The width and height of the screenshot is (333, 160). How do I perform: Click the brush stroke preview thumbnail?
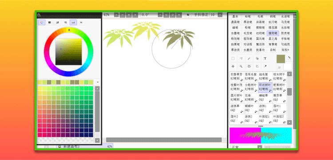tap(261, 136)
